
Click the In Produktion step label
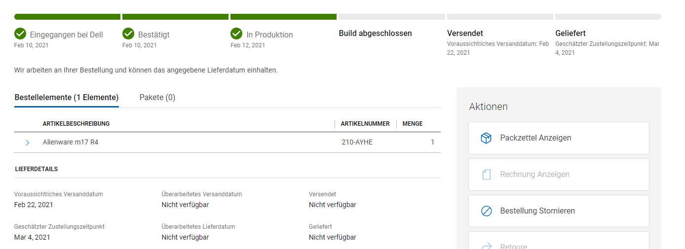269,35
